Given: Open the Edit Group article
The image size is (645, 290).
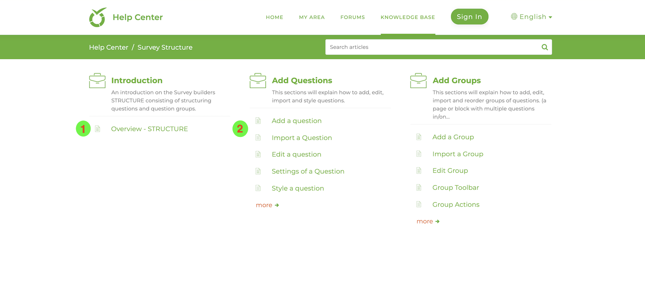Looking at the screenshot, I should coord(450,171).
